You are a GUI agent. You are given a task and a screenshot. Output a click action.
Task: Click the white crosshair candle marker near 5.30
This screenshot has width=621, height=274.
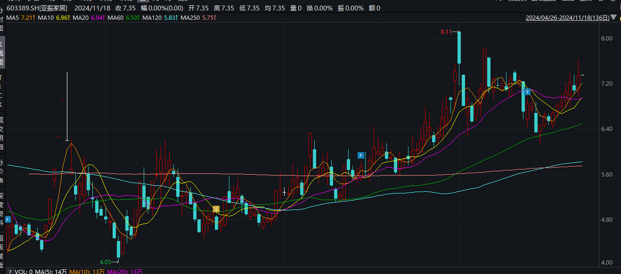click(284, 192)
